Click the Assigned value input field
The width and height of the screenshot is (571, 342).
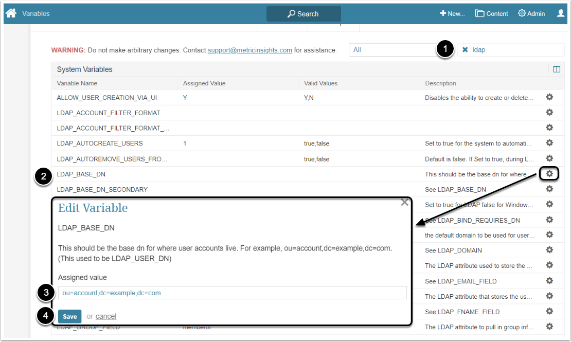pyautogui.click(x=233, y=293)
